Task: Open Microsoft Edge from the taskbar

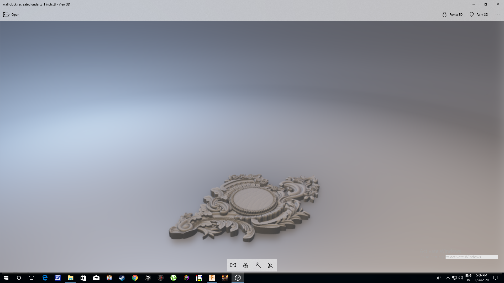Action: click(45, 278)
